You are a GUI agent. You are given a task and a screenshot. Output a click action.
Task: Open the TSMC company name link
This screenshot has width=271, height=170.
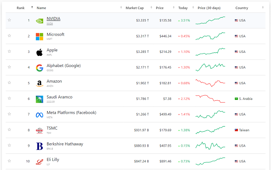[x=52, y=128]
